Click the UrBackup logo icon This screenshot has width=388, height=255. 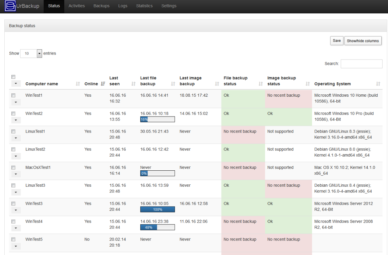point(10,6)
